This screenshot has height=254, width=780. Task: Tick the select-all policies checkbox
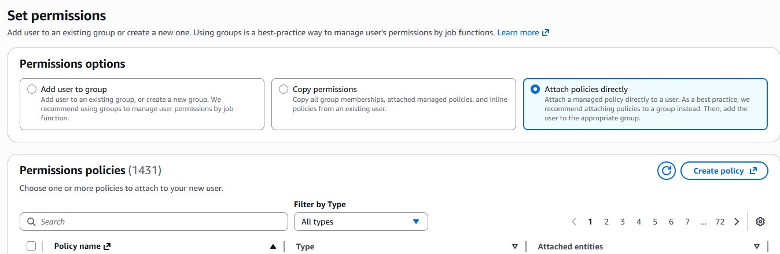point(31,246)
